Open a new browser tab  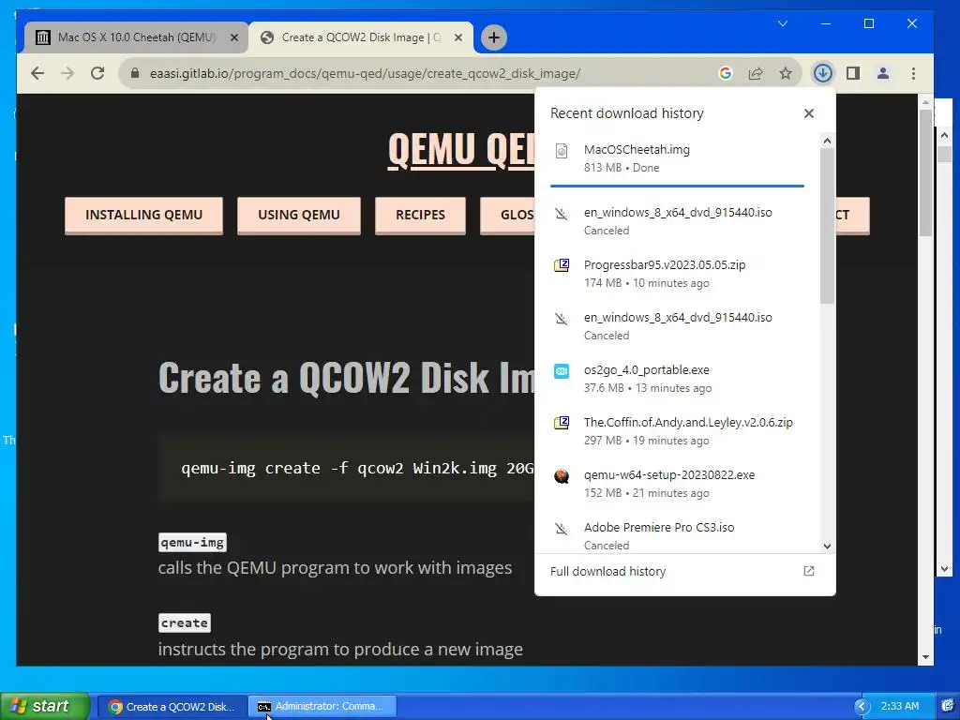click(x=493, y=37)
